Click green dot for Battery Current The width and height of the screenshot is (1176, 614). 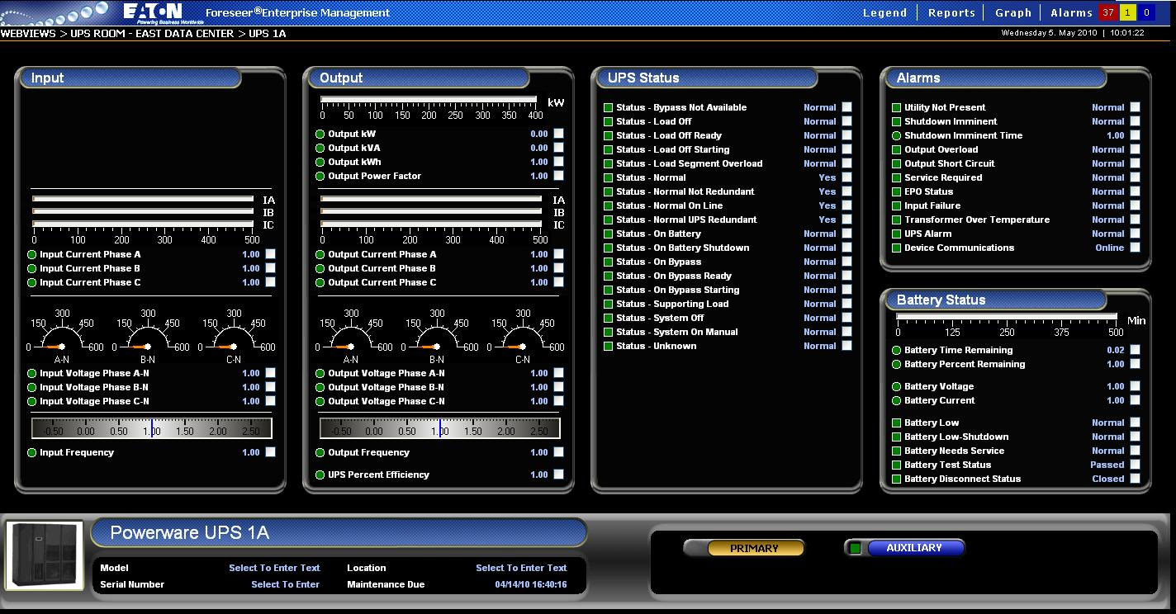point(897,400)
